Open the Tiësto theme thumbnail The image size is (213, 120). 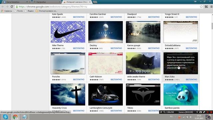click(143, 94)
